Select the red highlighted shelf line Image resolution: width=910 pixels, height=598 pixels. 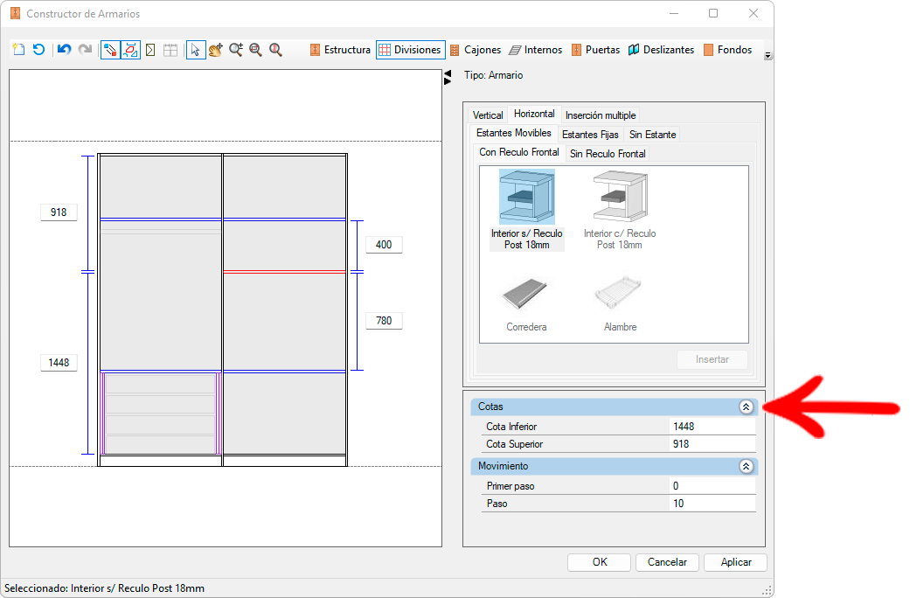coord(284,271)
